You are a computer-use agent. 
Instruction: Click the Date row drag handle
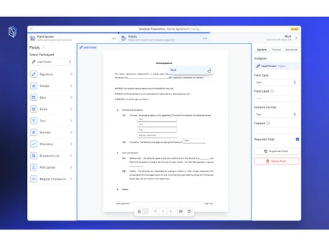[x=71, y=97]
